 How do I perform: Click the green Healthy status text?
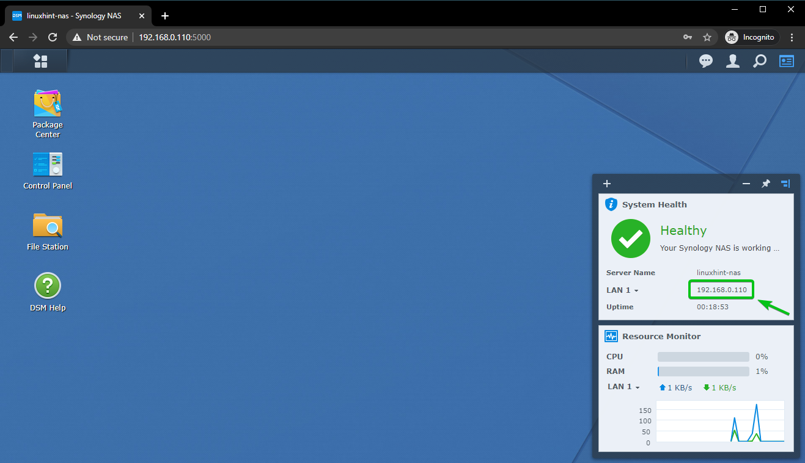683,231
